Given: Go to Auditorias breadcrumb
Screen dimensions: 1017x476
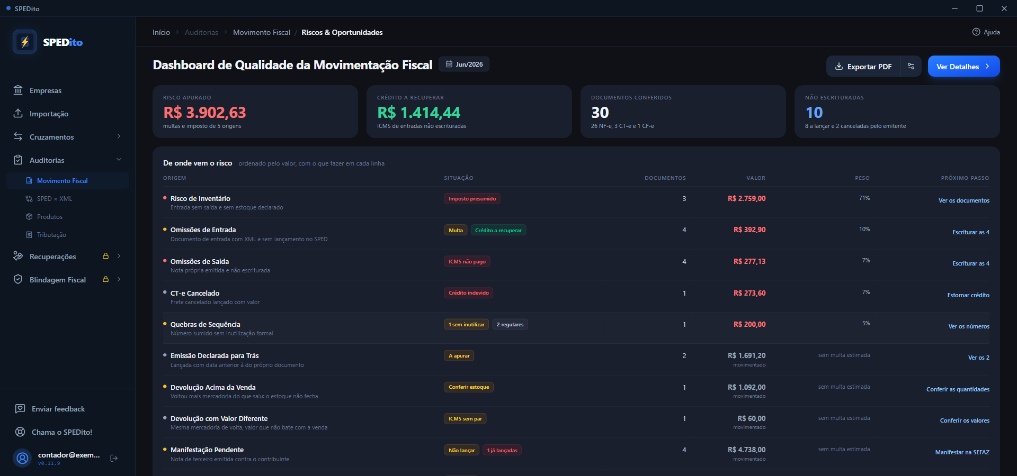Looking at the screenshot, I should click(x=201, y=32).
